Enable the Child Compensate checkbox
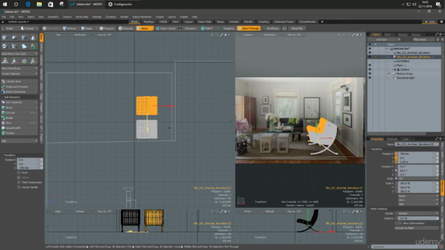The height and width of the screenshot is (250, 445). click(x=19, y=182)
